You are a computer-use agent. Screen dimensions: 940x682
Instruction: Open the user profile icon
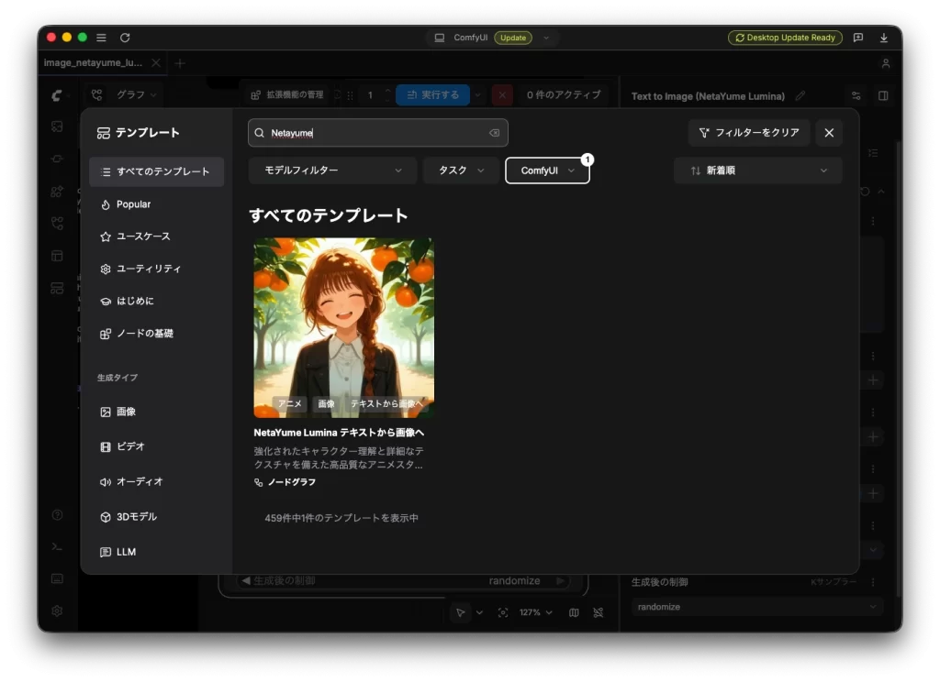886,63
